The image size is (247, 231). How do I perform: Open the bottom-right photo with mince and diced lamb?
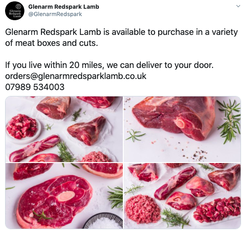tap(182, 196)
